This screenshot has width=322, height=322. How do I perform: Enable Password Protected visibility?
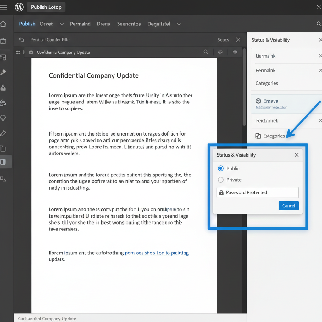pos(257,192)
